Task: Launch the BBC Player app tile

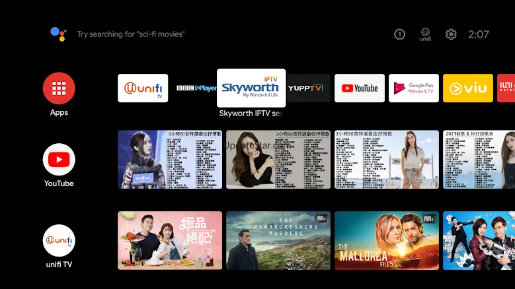Action: point(196,88)
